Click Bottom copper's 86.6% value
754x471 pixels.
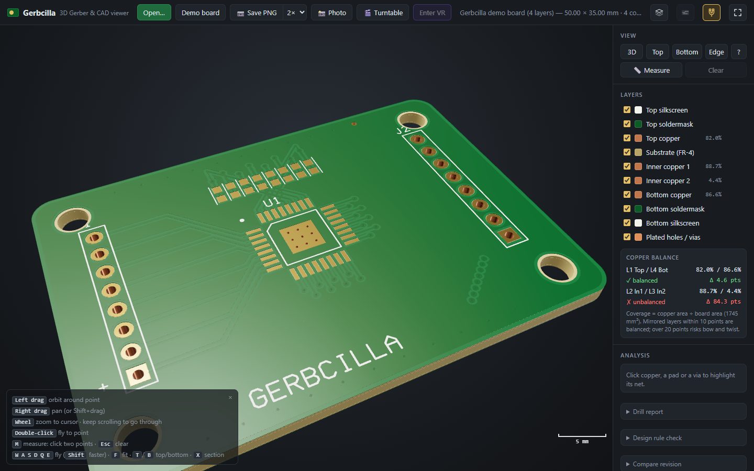[x=713, y=195]
